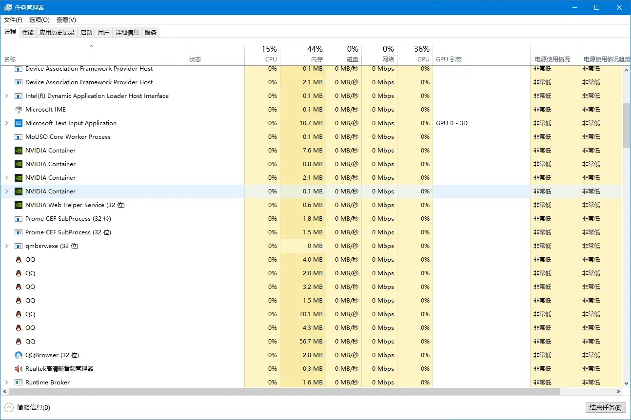Image resolution: width=631 pixels, height=420 pixels.
Task: Select the Device Association Framework row using 0.1 MB
Action: 312,70
